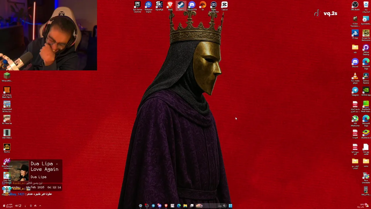371x209 pixels.
Task: Launch the BlueStacks 5 shortcut
Action: pos(366,134)
